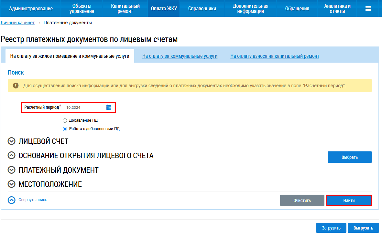Image resolution: width=382 pixels, height=235 pixels.
Task: Click the warning icon in yellow notice
Action: (16, 86)
